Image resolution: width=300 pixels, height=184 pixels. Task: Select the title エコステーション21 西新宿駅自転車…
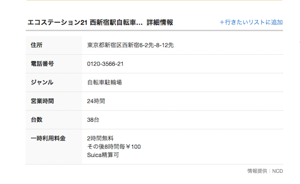point(85,22)
